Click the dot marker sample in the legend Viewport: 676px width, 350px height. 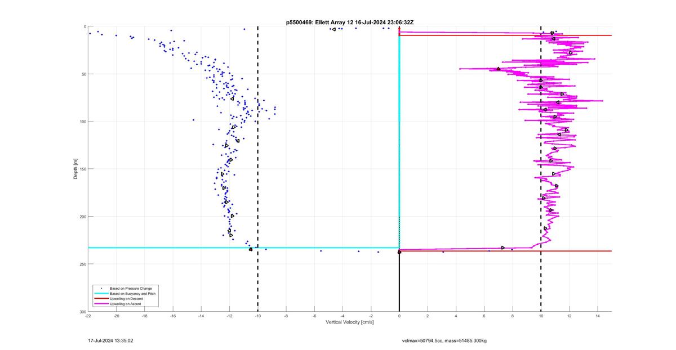pos(101,288)
